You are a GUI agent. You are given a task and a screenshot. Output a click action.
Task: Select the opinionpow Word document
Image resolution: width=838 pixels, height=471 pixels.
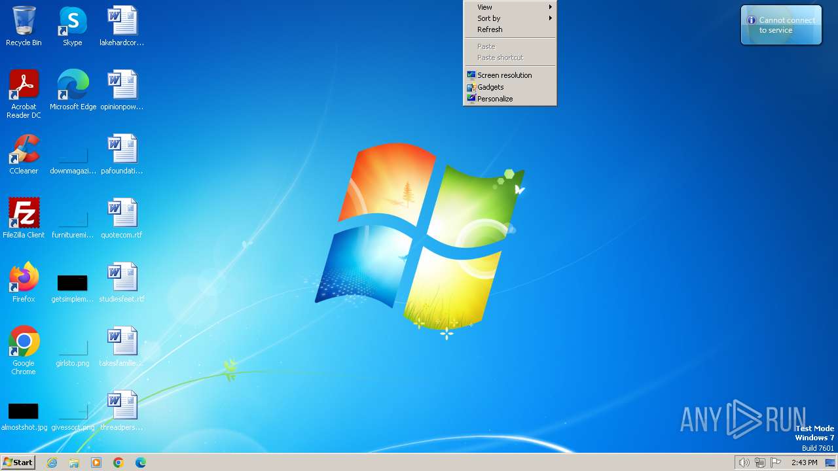[x=122, y=90]
